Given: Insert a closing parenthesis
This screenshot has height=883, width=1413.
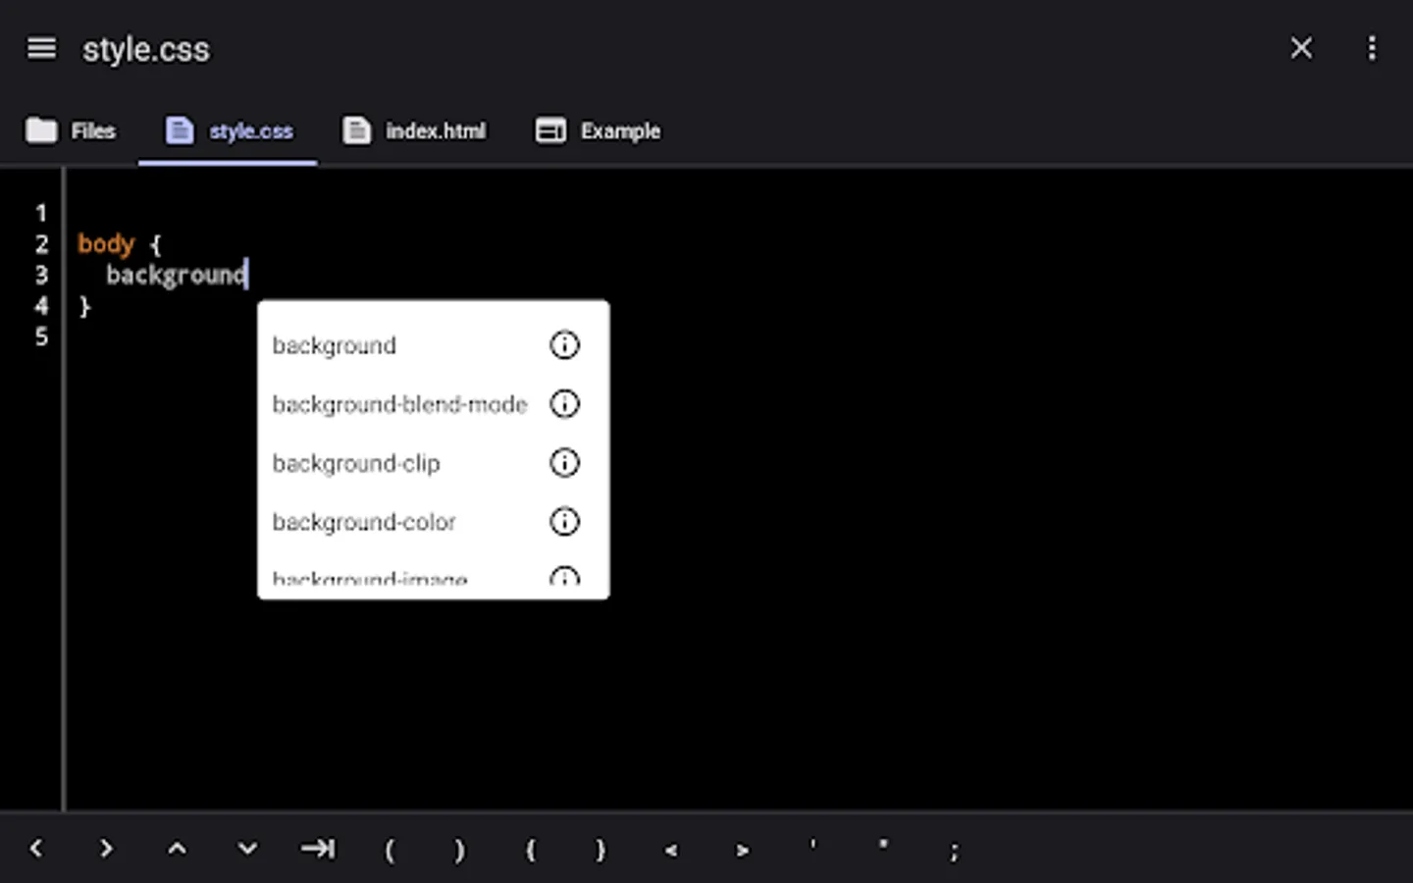Looking at the screenshot, I should (459, 850).
